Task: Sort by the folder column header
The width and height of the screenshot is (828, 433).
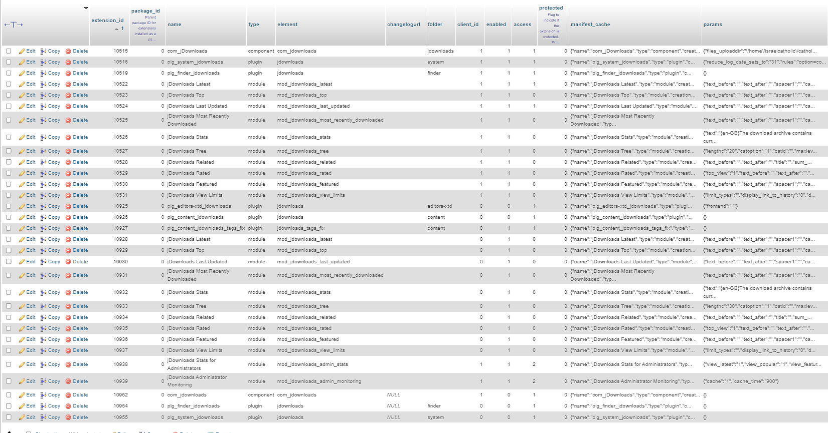Action: (x=435, y=25)
